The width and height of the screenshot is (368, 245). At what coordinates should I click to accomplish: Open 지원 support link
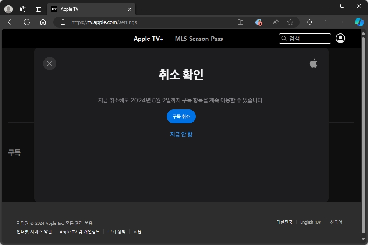(138, 232)
